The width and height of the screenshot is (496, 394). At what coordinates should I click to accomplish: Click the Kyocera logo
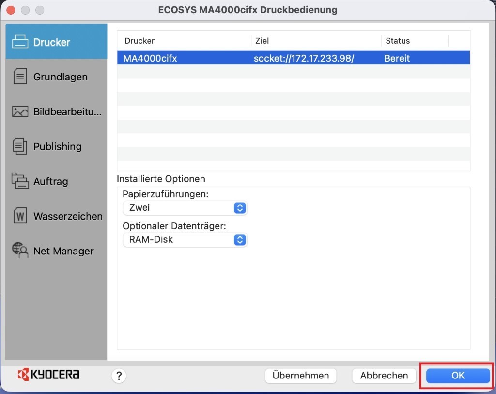click(x=48, y=374)
